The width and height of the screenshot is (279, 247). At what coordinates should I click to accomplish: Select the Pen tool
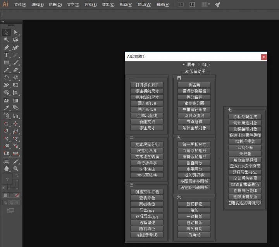(x=7, y=47)
